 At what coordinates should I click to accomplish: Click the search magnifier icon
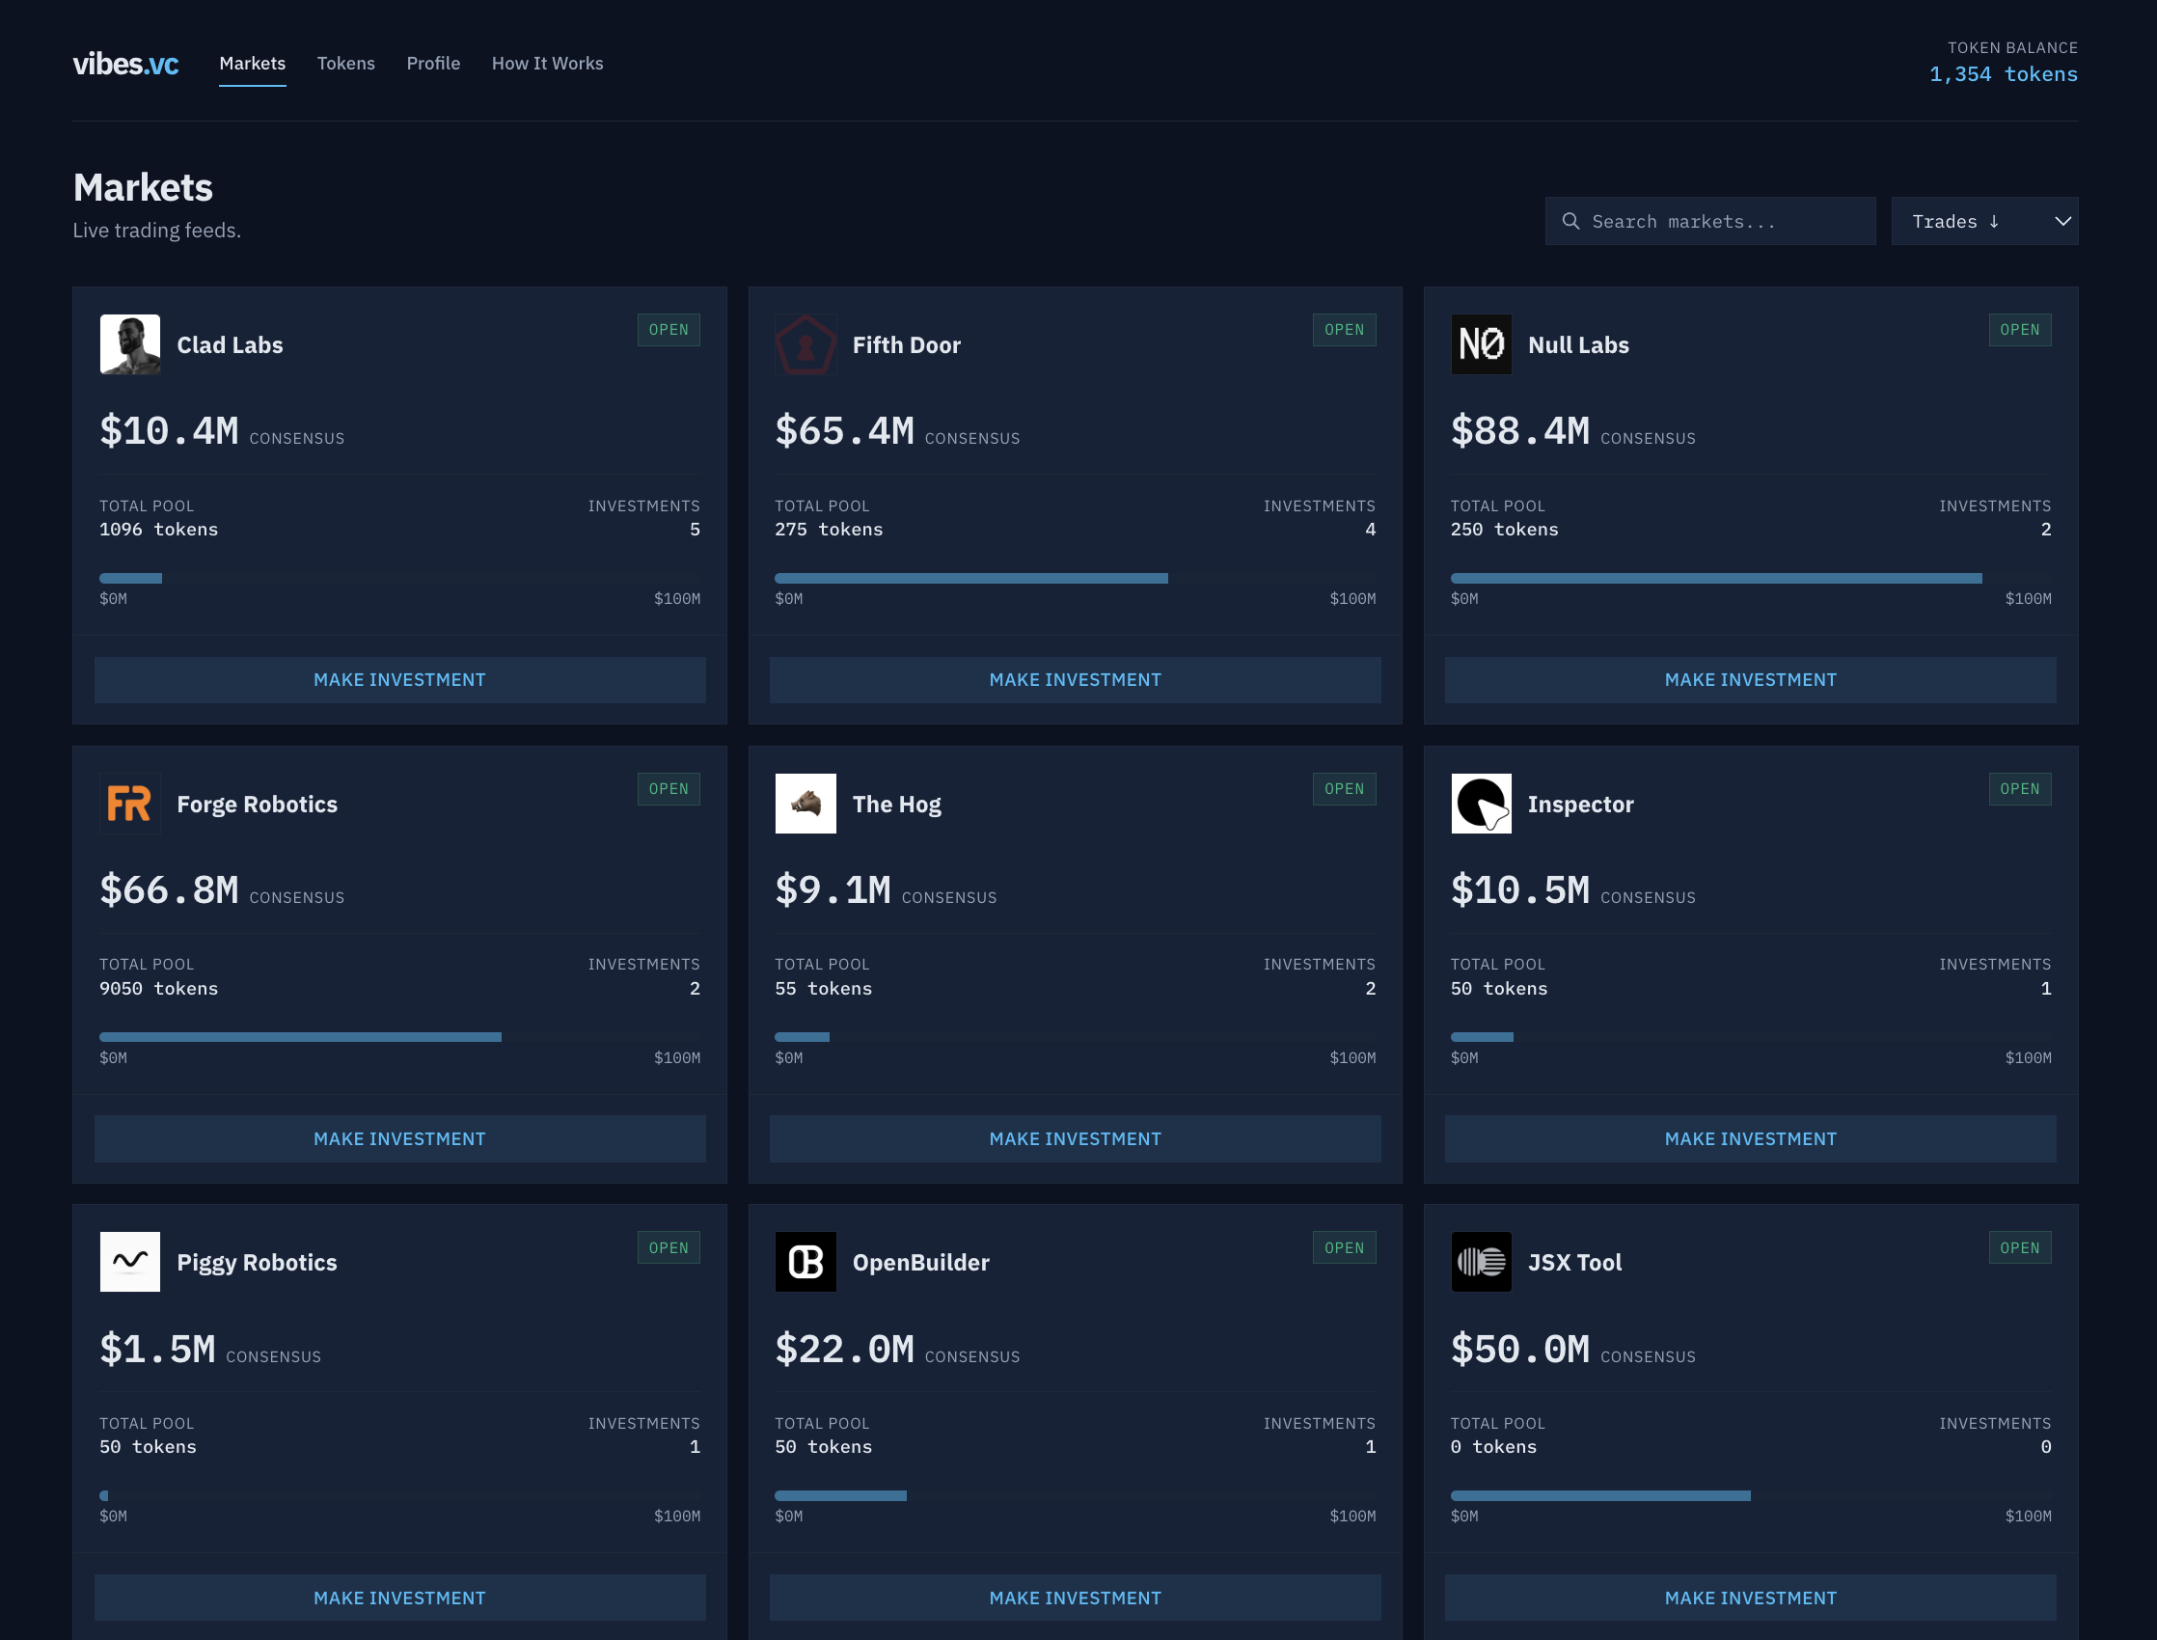[x=1570, y=221]
